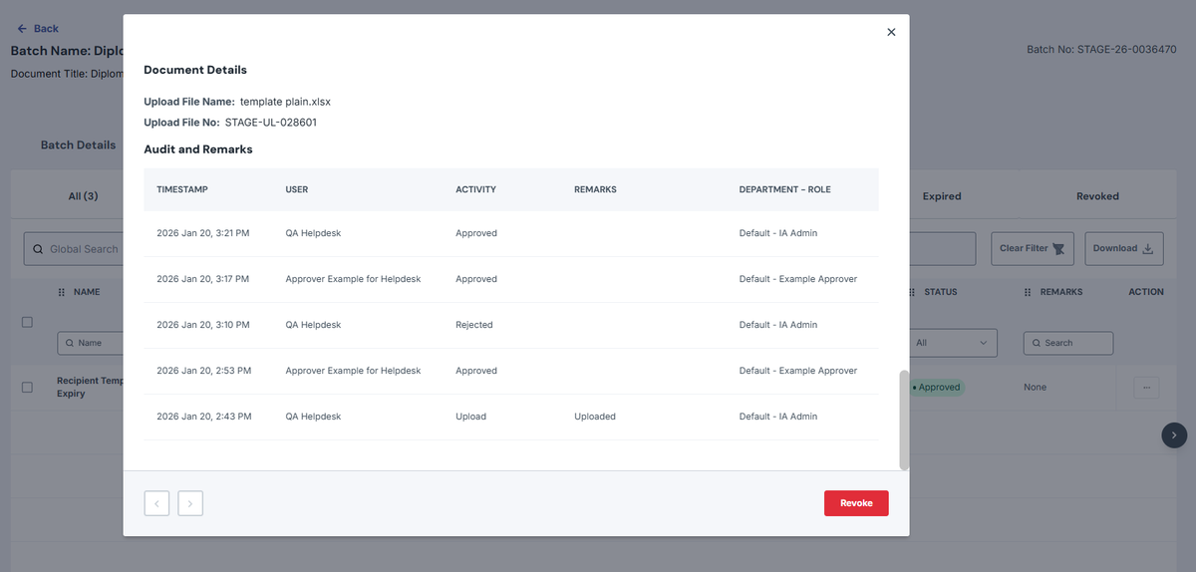Viewport: 1196px width, 572px height.
Task: Go to next document with right arrow
Action: tap(190, 503)
